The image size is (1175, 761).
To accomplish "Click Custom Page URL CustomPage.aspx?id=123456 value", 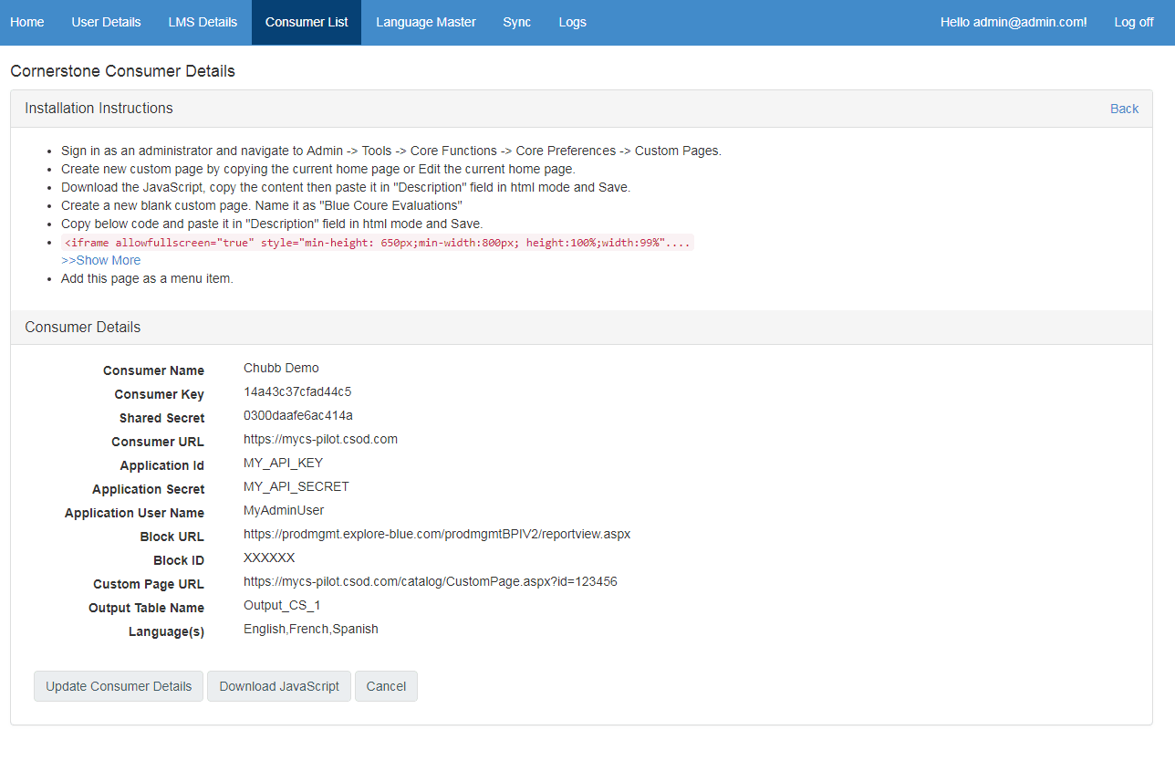I will [x=431, y=581].
